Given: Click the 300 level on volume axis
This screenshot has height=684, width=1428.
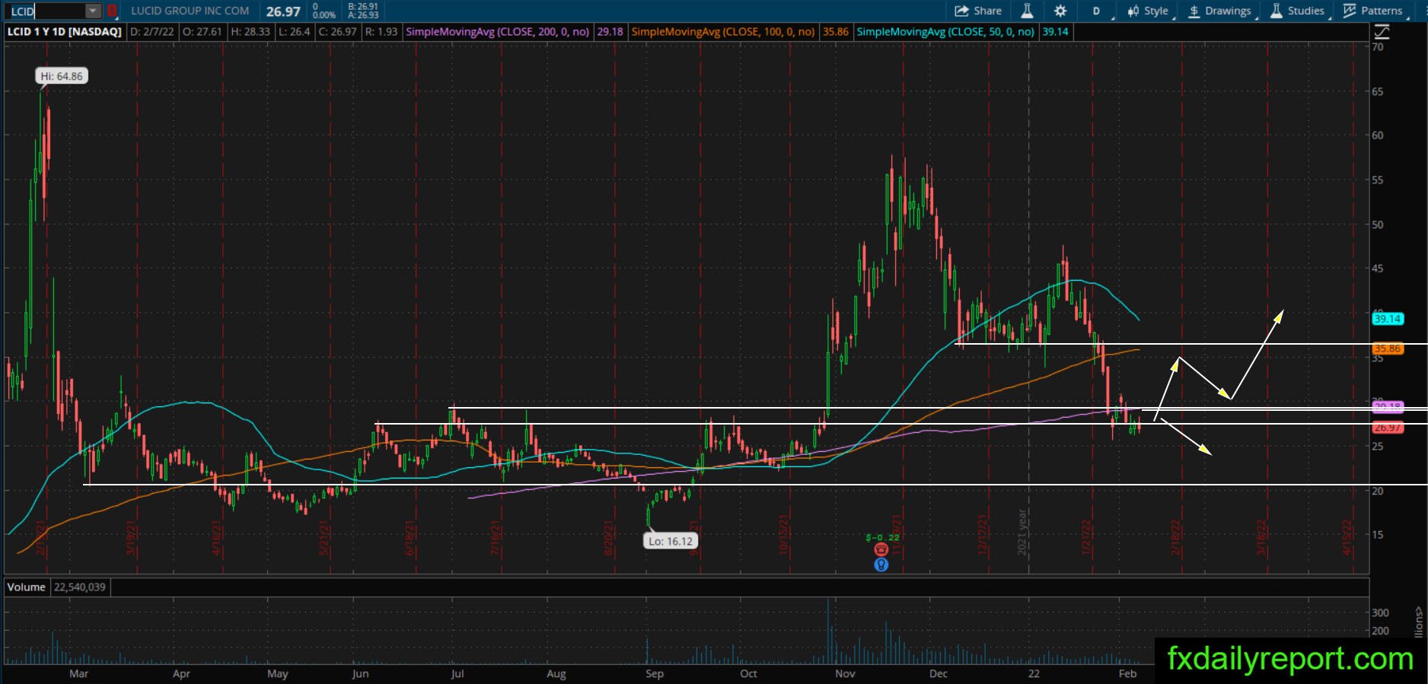Looking at the screenshot, I should [x=1380, y=612].
